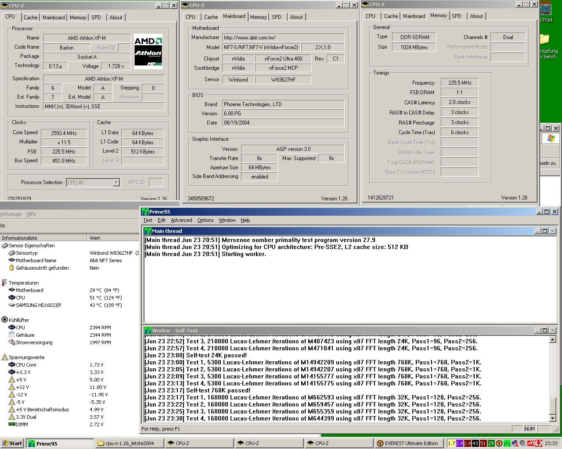
Task: Click the Worker window scroll-up arrow
Action: (553, 340)
